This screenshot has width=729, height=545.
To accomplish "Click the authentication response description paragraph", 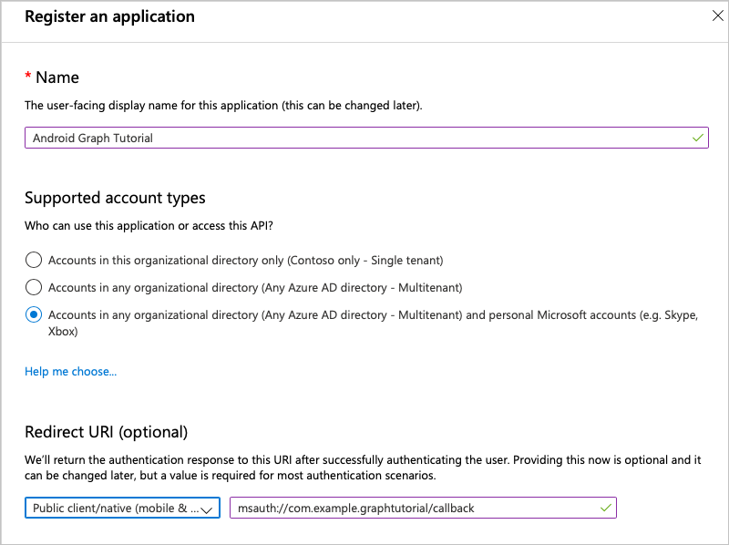I will click(x=363, y=468).
